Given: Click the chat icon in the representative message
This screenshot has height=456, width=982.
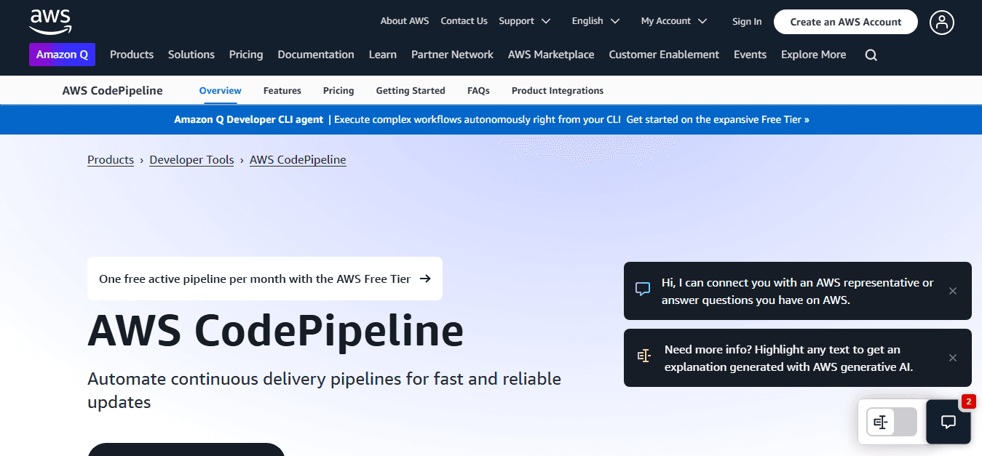Looking at the screenshot, I should (x=643, y=289).
